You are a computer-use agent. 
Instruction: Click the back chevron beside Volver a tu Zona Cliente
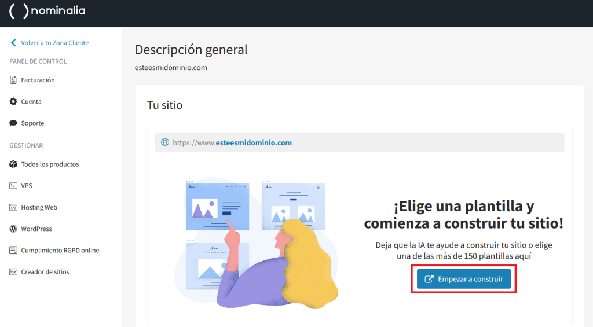click(13, 43)
